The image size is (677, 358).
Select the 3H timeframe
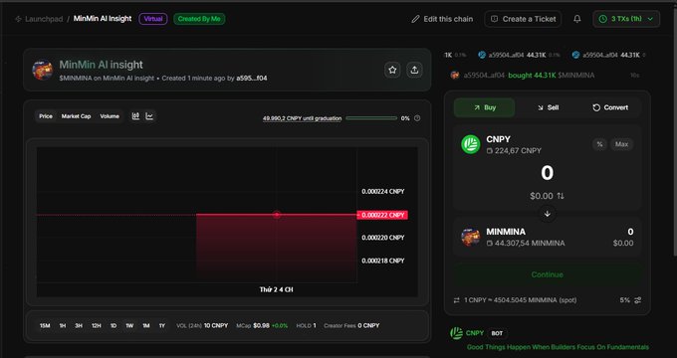tap(79, 325)
